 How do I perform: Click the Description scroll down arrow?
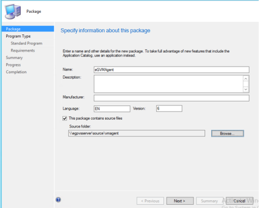point(246,89)
